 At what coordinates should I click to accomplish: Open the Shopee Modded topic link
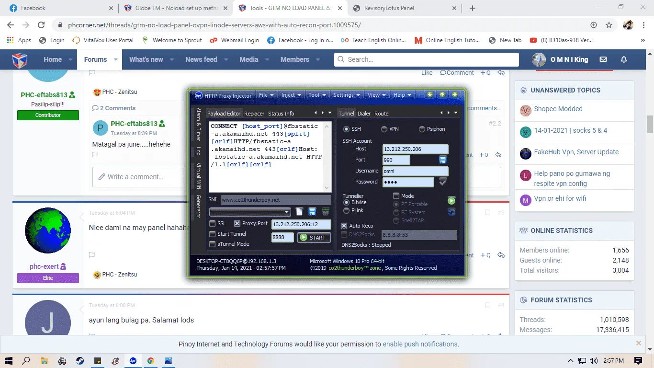(x=558, y=109)
